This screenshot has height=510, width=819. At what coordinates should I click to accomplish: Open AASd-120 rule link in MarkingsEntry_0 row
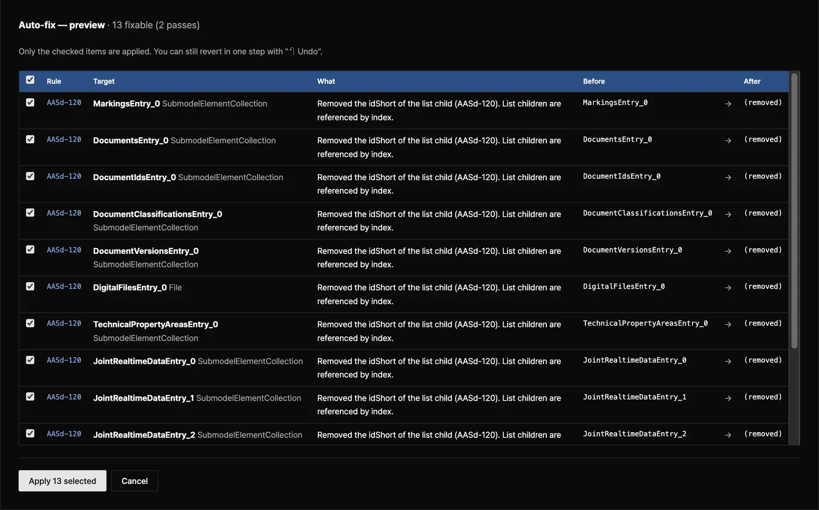64,102
